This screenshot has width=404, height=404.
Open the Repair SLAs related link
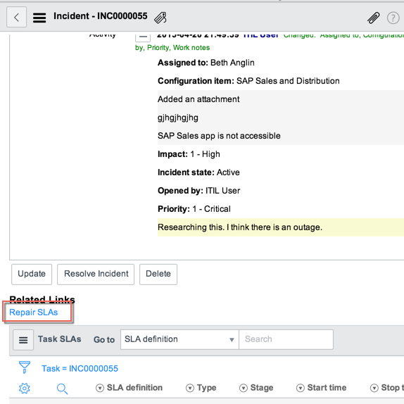34,313
